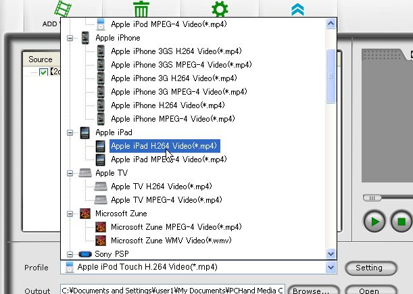Click the Apple TV group box icon
The image size is (413, 294).
pyautogui.click(x=85, y=173)
